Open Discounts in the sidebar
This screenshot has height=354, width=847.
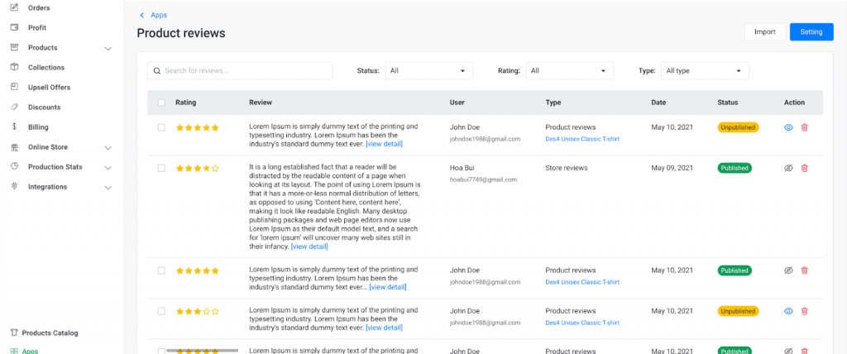(x=45, y=107)
